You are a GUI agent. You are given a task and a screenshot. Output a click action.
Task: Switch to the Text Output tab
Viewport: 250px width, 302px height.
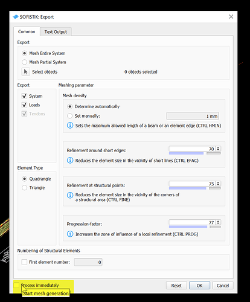(56, 32)
